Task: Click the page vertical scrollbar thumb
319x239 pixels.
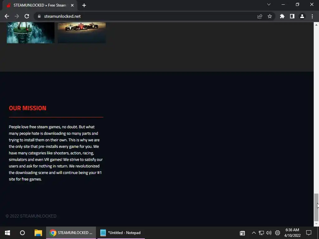Action: click(316, 207)
